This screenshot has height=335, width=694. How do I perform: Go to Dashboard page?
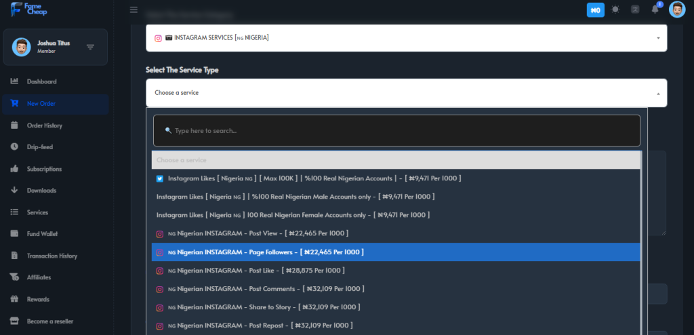point(41,81)
